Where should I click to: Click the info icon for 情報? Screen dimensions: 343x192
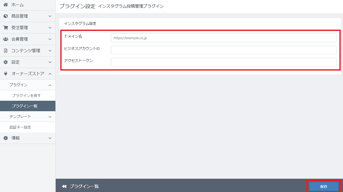pos(6,138)
